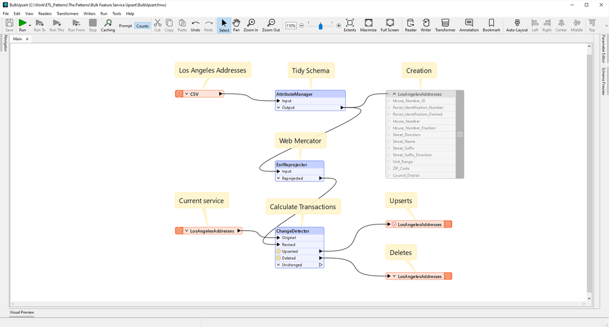This screenshot has width=609, height=327.
Task: Expand the EsriReprojector Reprojected port arrow
Action: (x=279, y=179)
